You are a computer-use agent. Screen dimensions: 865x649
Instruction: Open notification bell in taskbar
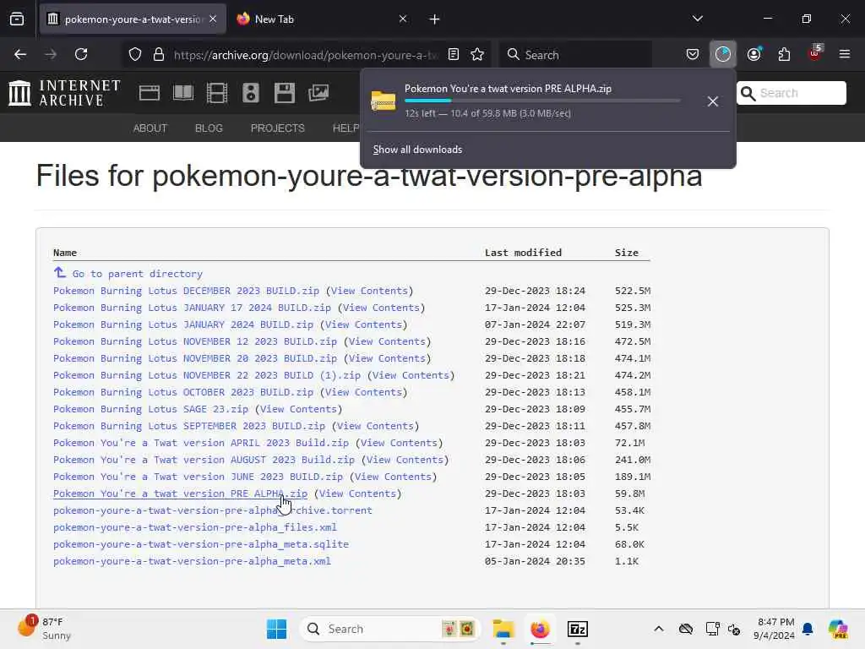pos(808,629)
